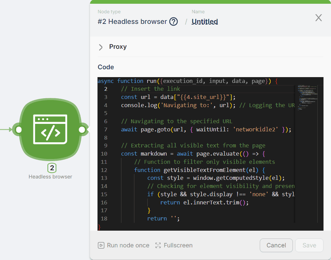Viewport: 331px width, 260px height.
Task: Click the async function run header line
Action: click(187, 81)
